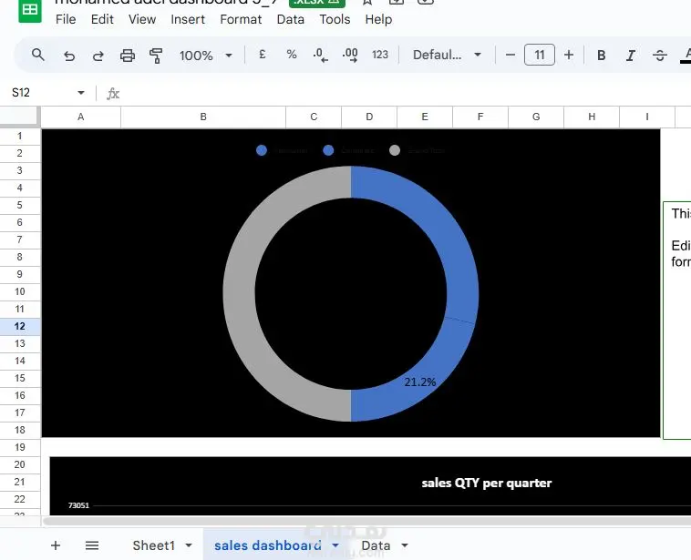Select row 12 header
The image size is (691, 560).
pyautogui.click(x=20, y=326)
